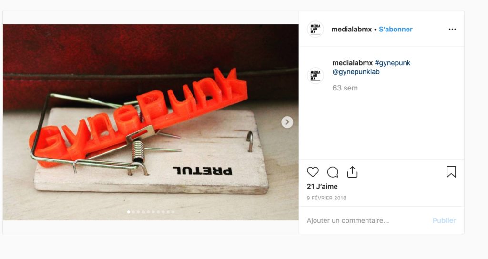
Task: Open the three-dot more options menu
Action: pos(452,29)
